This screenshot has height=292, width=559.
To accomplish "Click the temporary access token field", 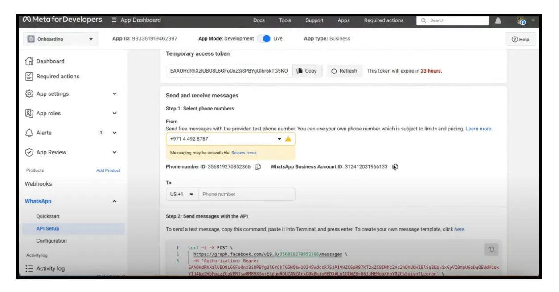I will 229,71.
